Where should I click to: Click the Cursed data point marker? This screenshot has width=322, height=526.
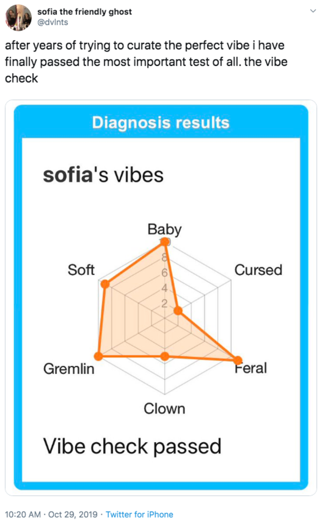[x=178, y=311]
